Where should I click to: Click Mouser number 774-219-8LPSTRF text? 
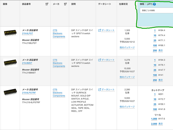pos(31,102)
